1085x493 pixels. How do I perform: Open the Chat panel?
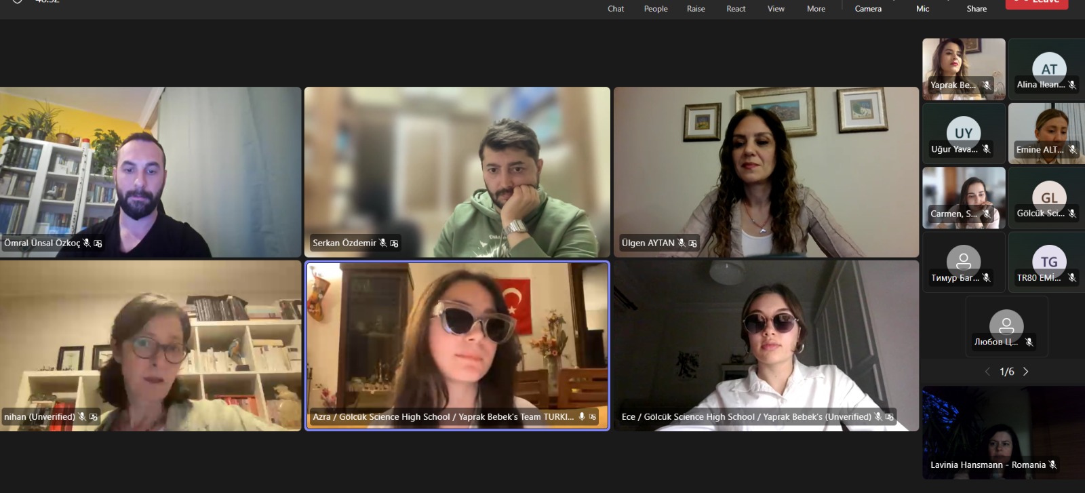(616, 7)
